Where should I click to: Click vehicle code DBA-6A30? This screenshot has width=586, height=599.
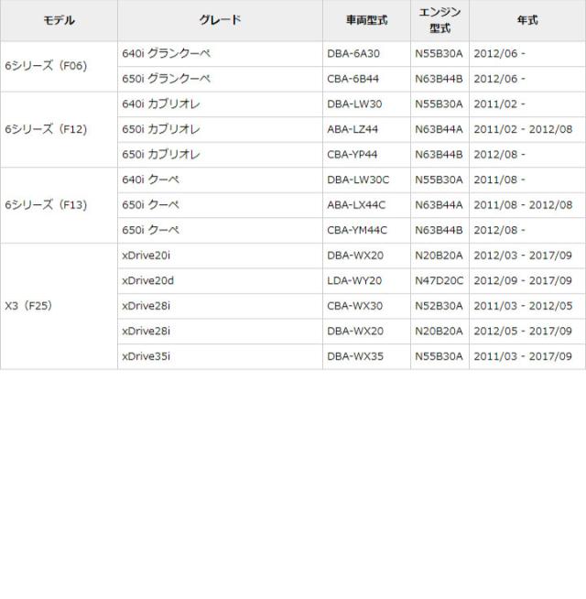(x=353, y=53)
